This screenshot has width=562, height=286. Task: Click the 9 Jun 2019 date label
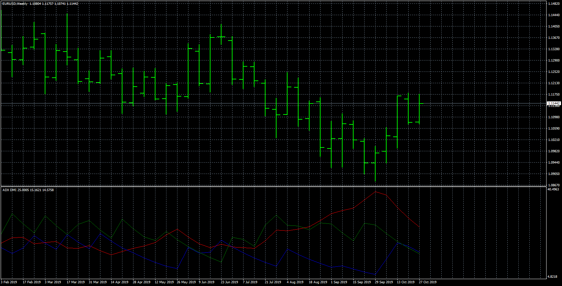coord(206,282)
